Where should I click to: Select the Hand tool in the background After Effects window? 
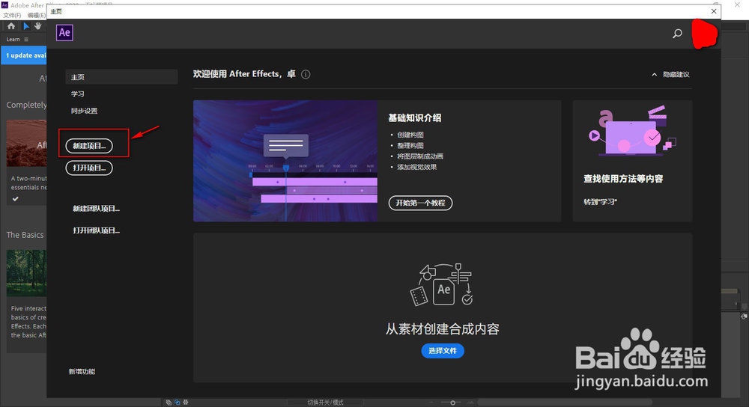coord(37,26)
